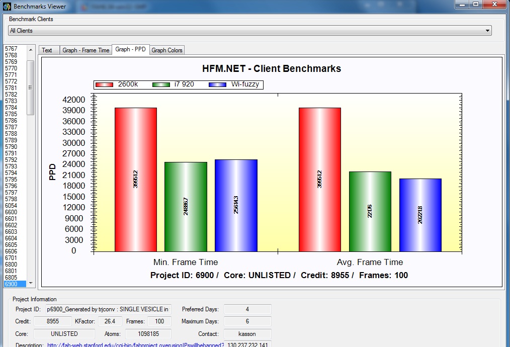Click the blue Wi-fuzzy legend swatch

tap(218, 84)
